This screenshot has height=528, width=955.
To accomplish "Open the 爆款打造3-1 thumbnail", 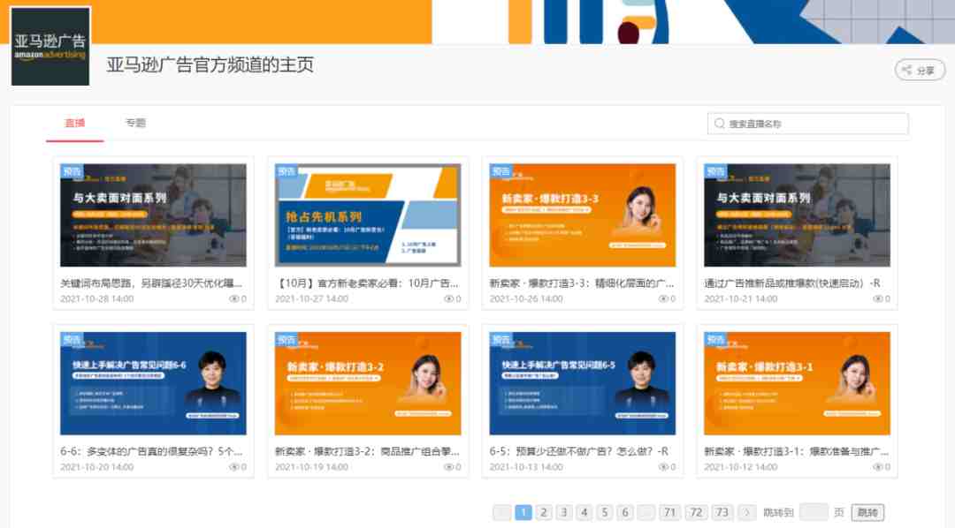I will (797, 383).
